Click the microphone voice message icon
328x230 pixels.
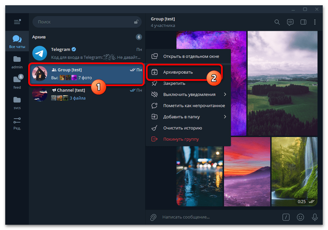point(315,217)
